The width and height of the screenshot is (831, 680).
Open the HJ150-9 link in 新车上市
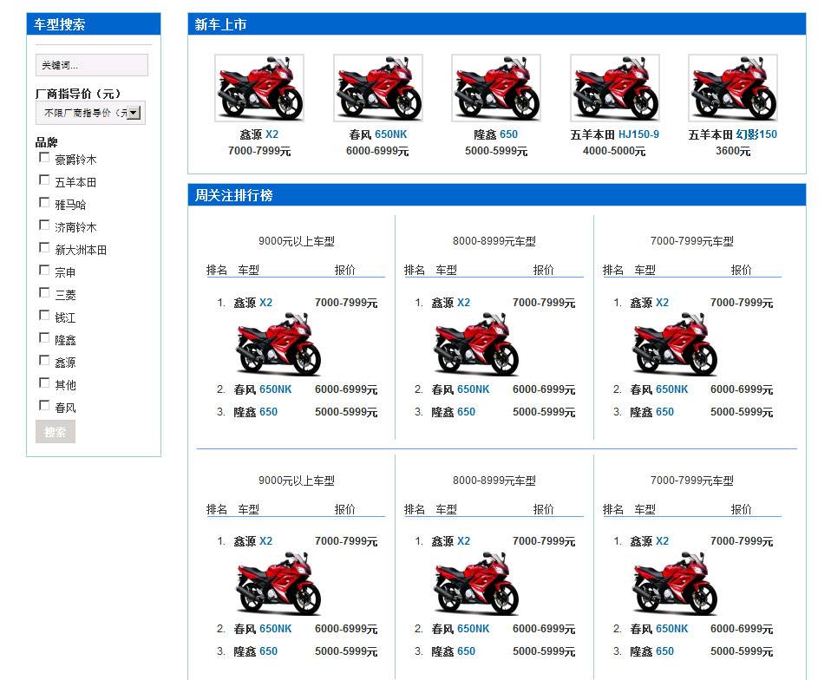(x=638, y=134)
